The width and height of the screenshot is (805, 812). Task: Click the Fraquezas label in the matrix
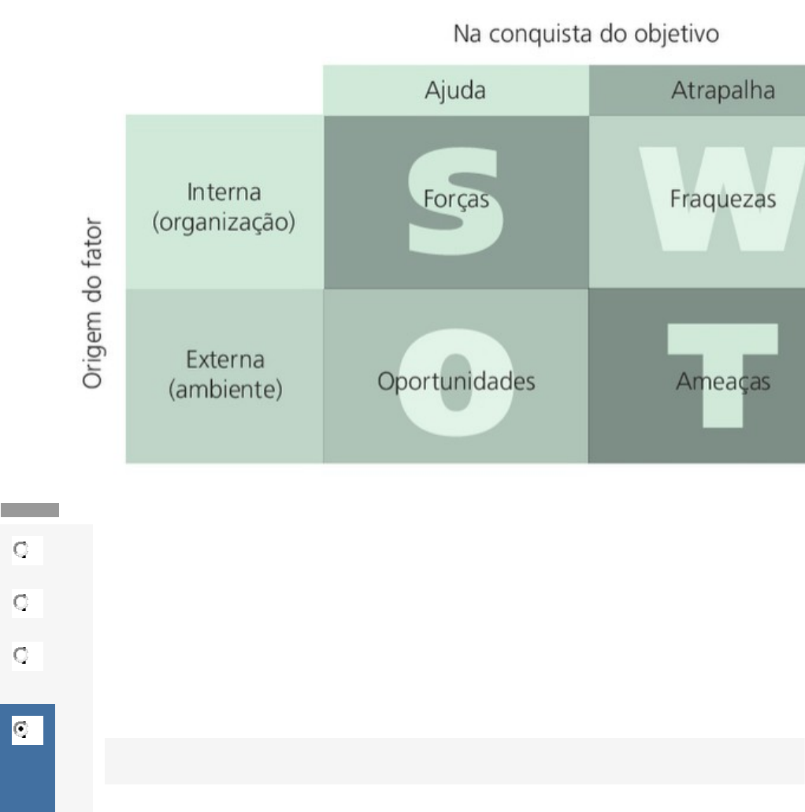point(722,199)
